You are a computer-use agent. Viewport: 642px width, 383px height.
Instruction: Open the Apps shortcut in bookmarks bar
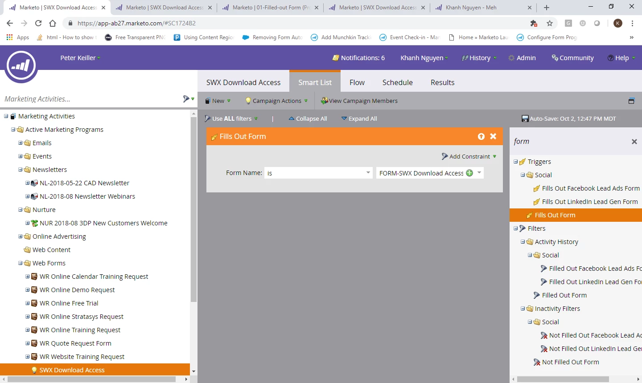(x=18, y=37)
